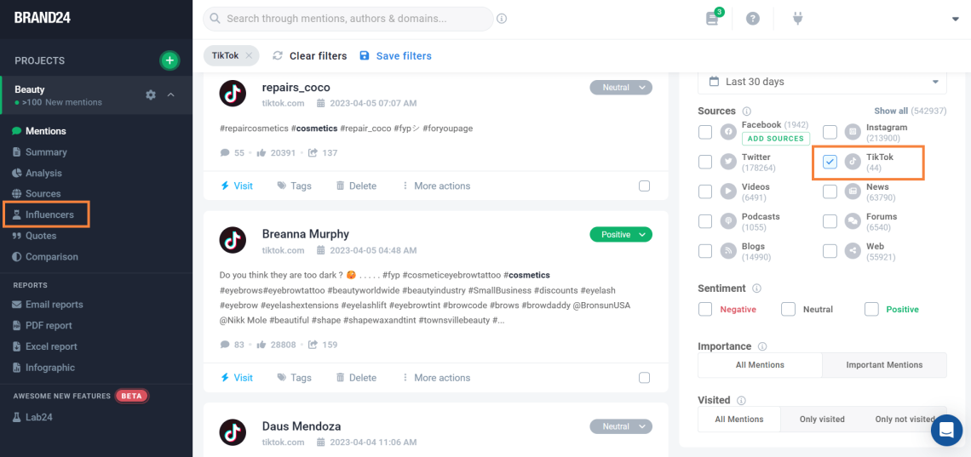Click repairs_coco TikTok avatar
Screen dimensions: 971x457
(233, 94)
